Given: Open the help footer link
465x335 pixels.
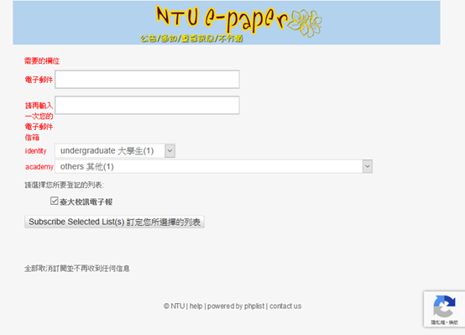Looking at the screenshot, I should [x=196, y=306].
